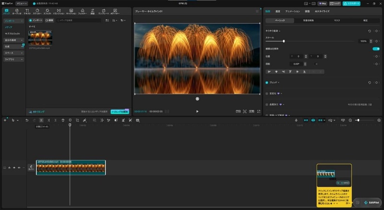The image size is (384, 210).
Task: Click the Undo arrow in timeline toolbar
Action: click(27, 120)
